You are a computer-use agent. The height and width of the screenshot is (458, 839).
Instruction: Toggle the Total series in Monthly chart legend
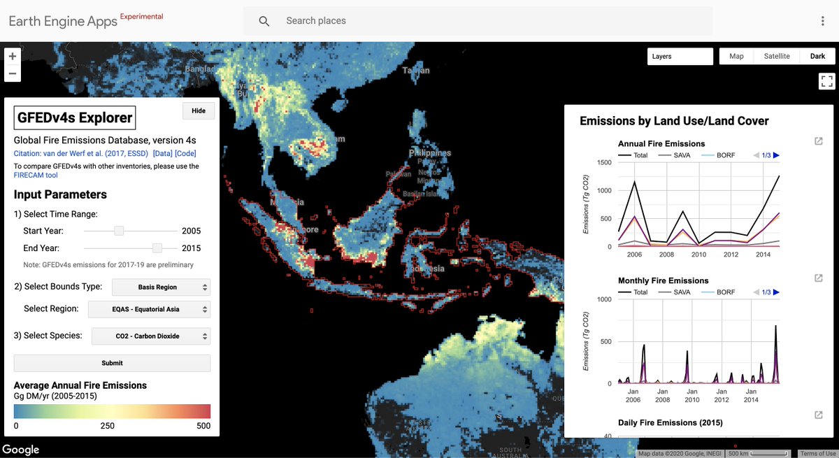[x=633, y=292]
